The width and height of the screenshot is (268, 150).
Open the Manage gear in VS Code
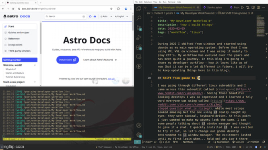(139, 135)
